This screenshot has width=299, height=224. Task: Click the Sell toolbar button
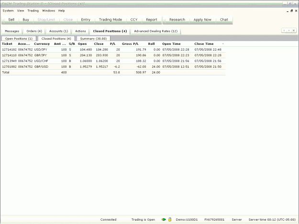click(x=11, y=20)
